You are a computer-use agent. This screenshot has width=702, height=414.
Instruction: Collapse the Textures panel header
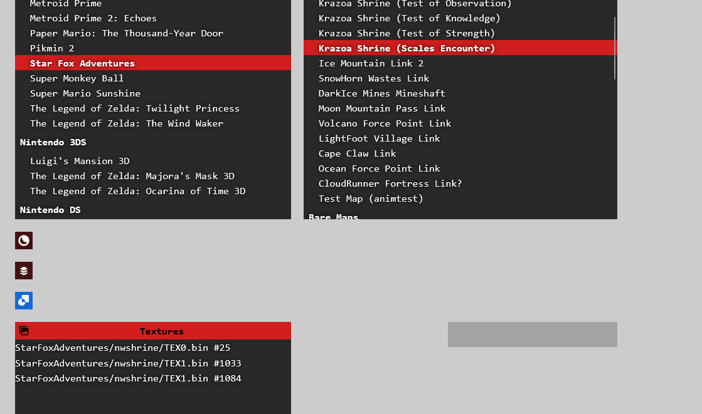click(x=153, y=331)
